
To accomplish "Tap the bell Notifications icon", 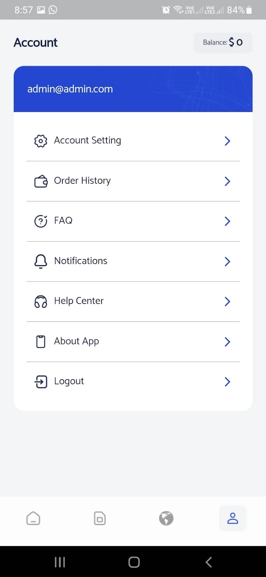I will pyautogui.click(x=40, y=261).
